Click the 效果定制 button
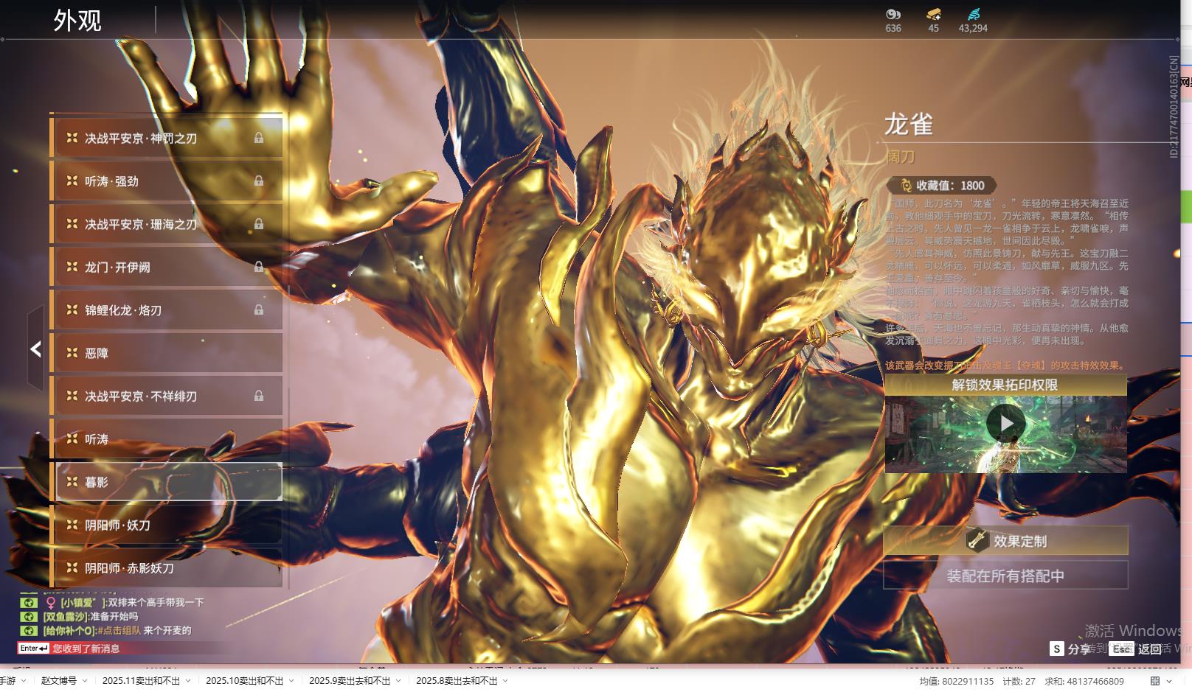Screen dimensions: 1192x692 pyautogui.click(x=1005, y=540)
